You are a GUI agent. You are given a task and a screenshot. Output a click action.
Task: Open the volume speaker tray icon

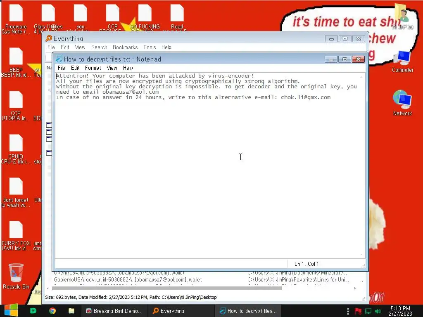378,311
